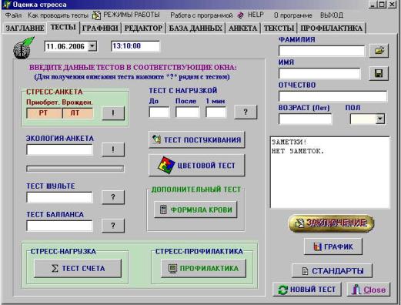
Task: Open the ПРОФИЛАКТИКА monitor button
Action: tap(203, 268)
